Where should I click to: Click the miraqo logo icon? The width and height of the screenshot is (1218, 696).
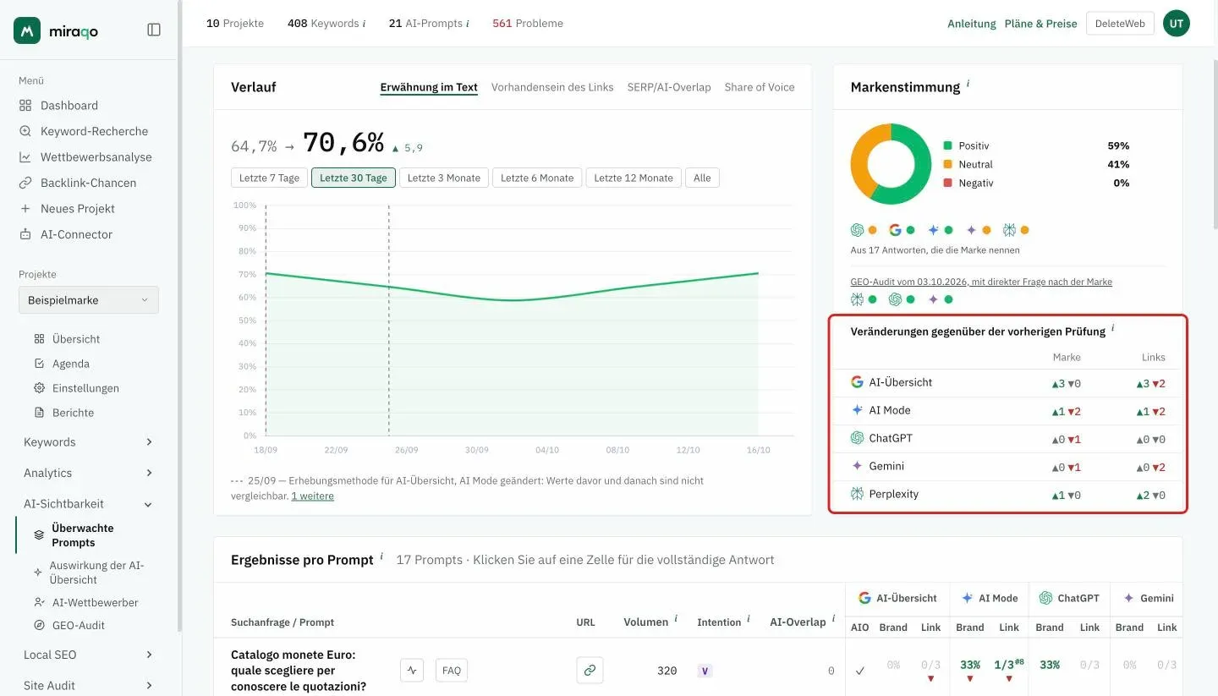(x=27, y=30)
